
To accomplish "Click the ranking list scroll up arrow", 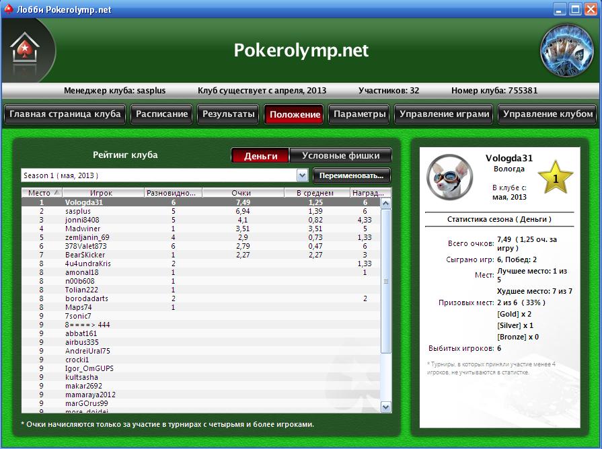I will [385, 204].
